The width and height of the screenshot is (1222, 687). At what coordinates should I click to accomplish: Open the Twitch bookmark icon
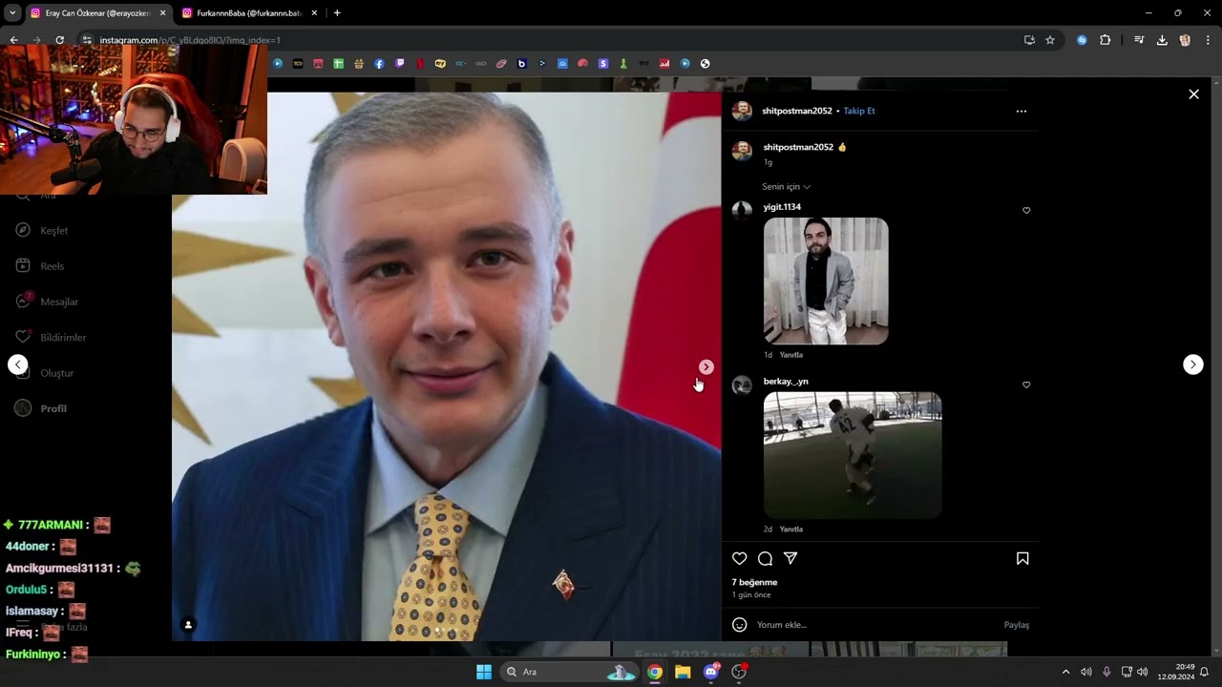399,64
